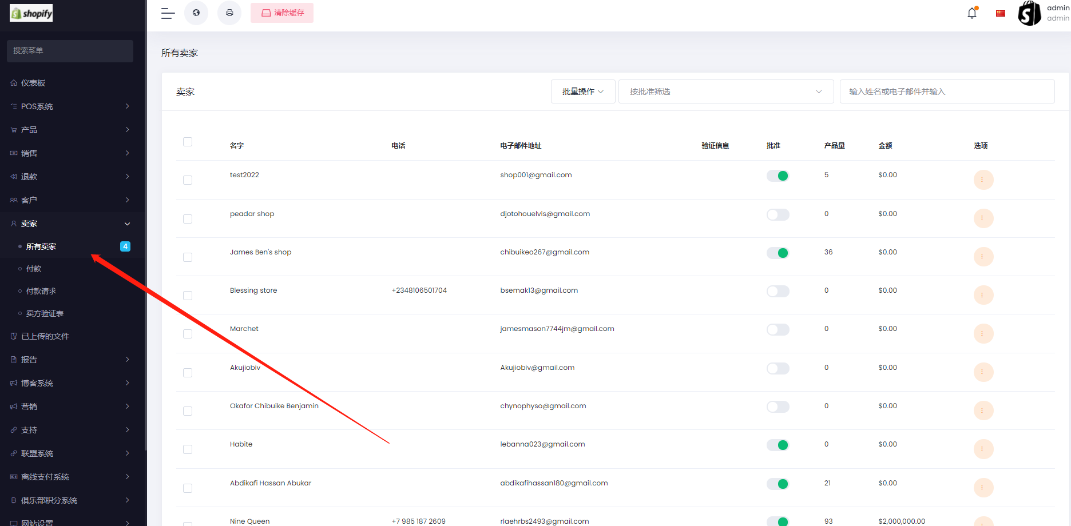Click the seller name James Ben's shop
Viewport: 1071px width, 526px height.
point(260,252)
